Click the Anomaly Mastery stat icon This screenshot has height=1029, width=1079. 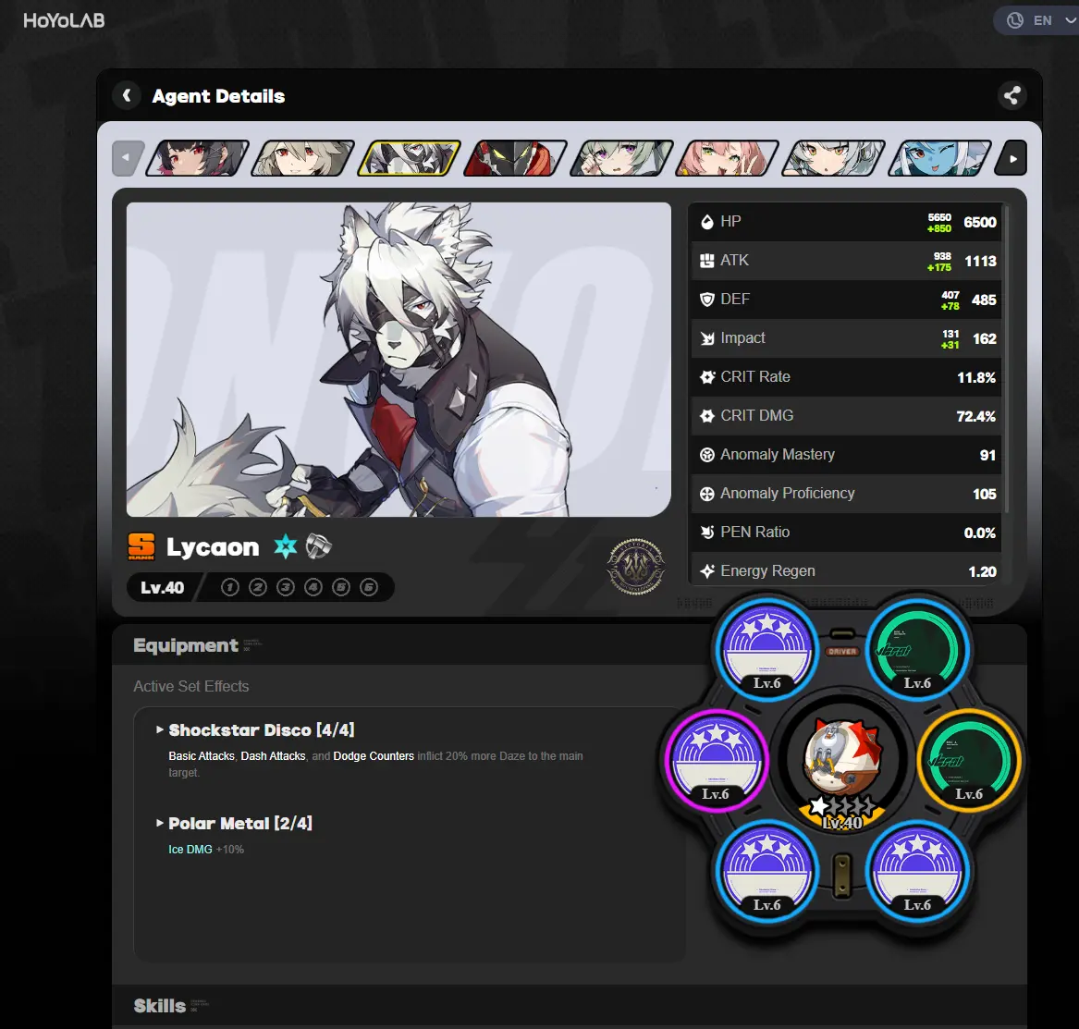coord(706,455)
